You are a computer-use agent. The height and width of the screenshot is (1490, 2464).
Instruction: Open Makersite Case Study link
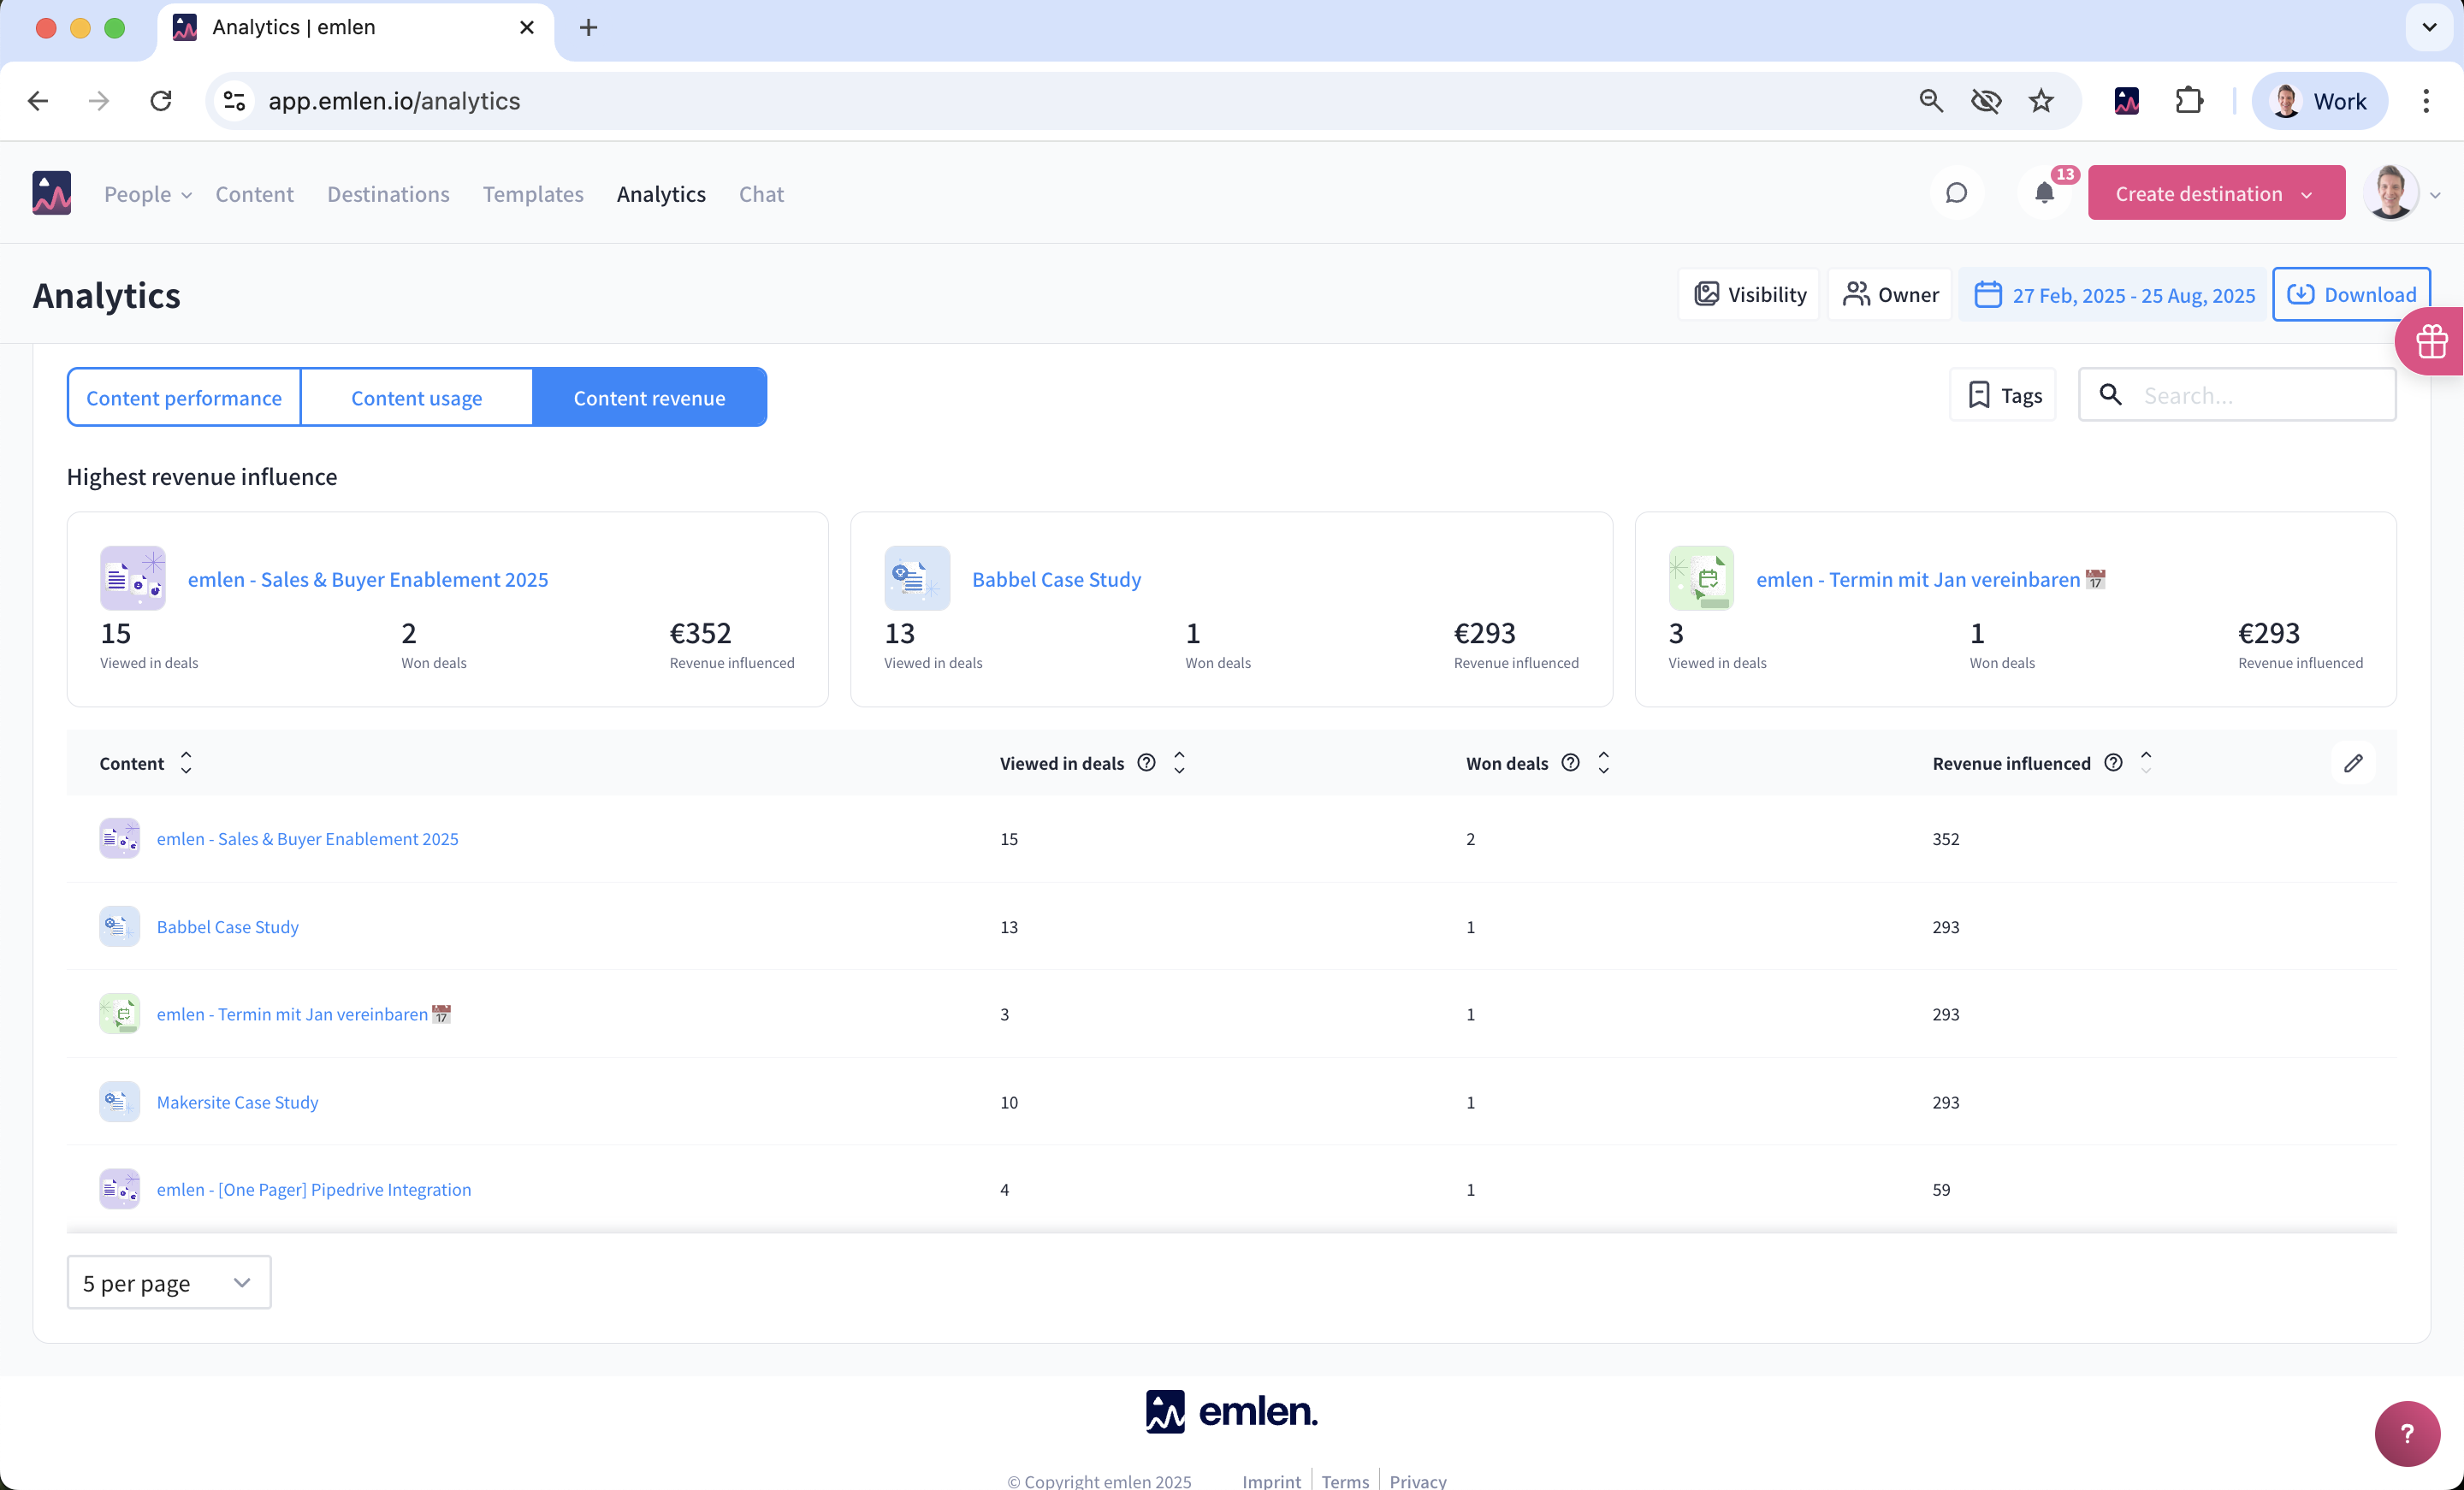tap(237, 1101)
